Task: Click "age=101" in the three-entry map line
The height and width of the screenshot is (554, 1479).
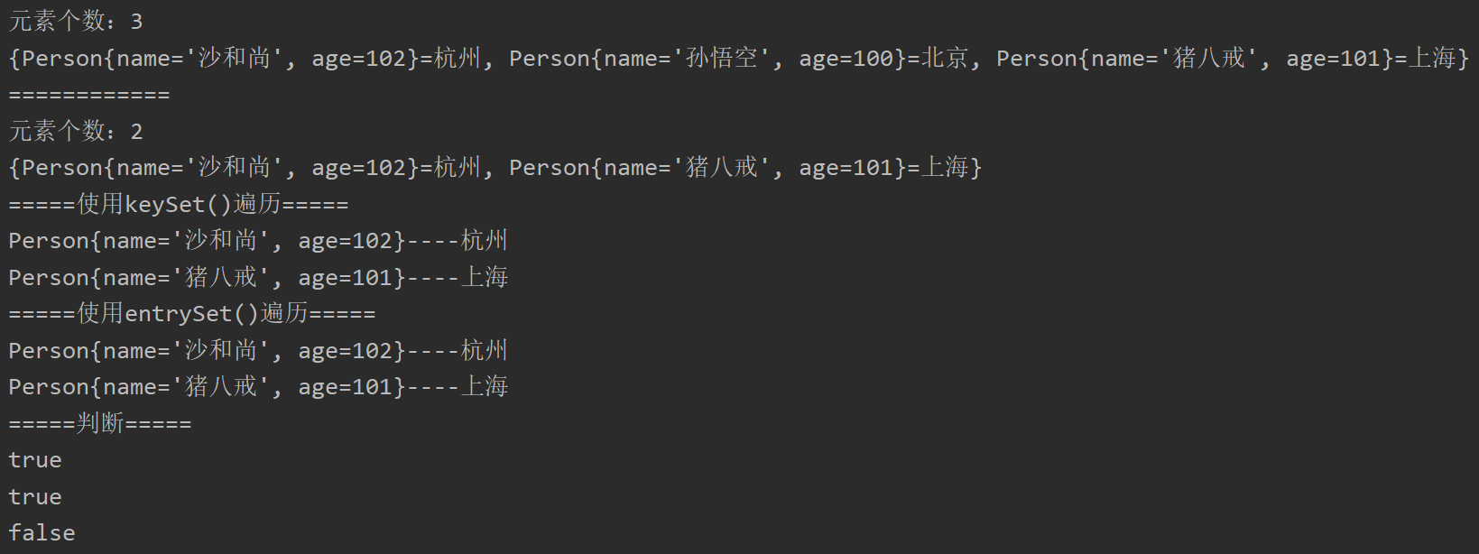Action: click(x=1334, y=59)
